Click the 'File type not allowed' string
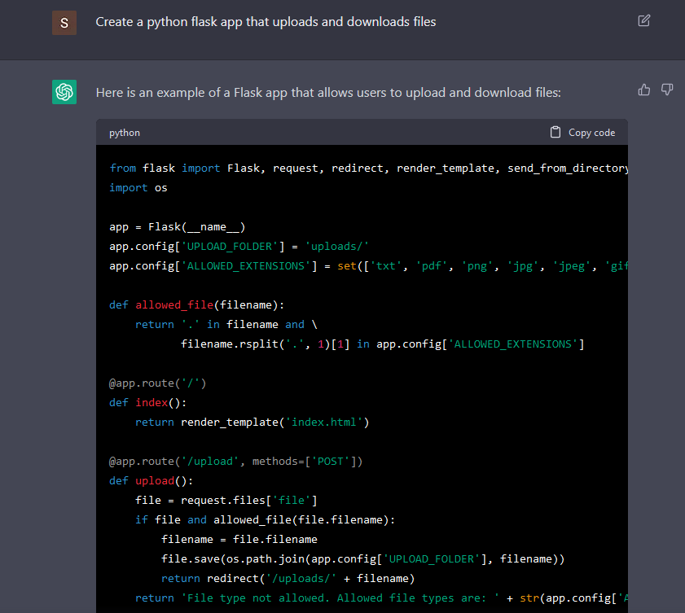Viewport: 685px width, 613px height. [x=340, y=598]
